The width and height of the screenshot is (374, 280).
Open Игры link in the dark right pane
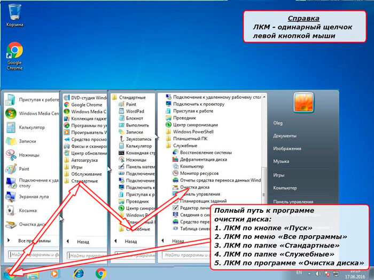279,175
